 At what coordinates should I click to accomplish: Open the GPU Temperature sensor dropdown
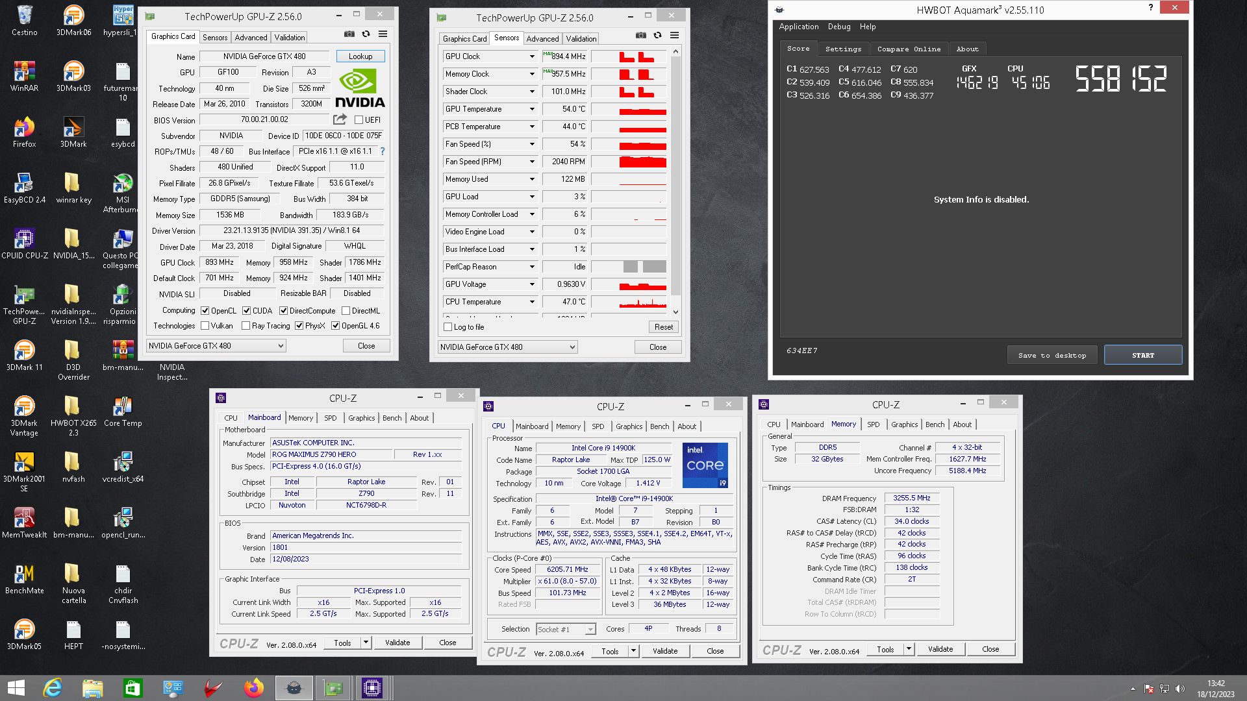532,109
